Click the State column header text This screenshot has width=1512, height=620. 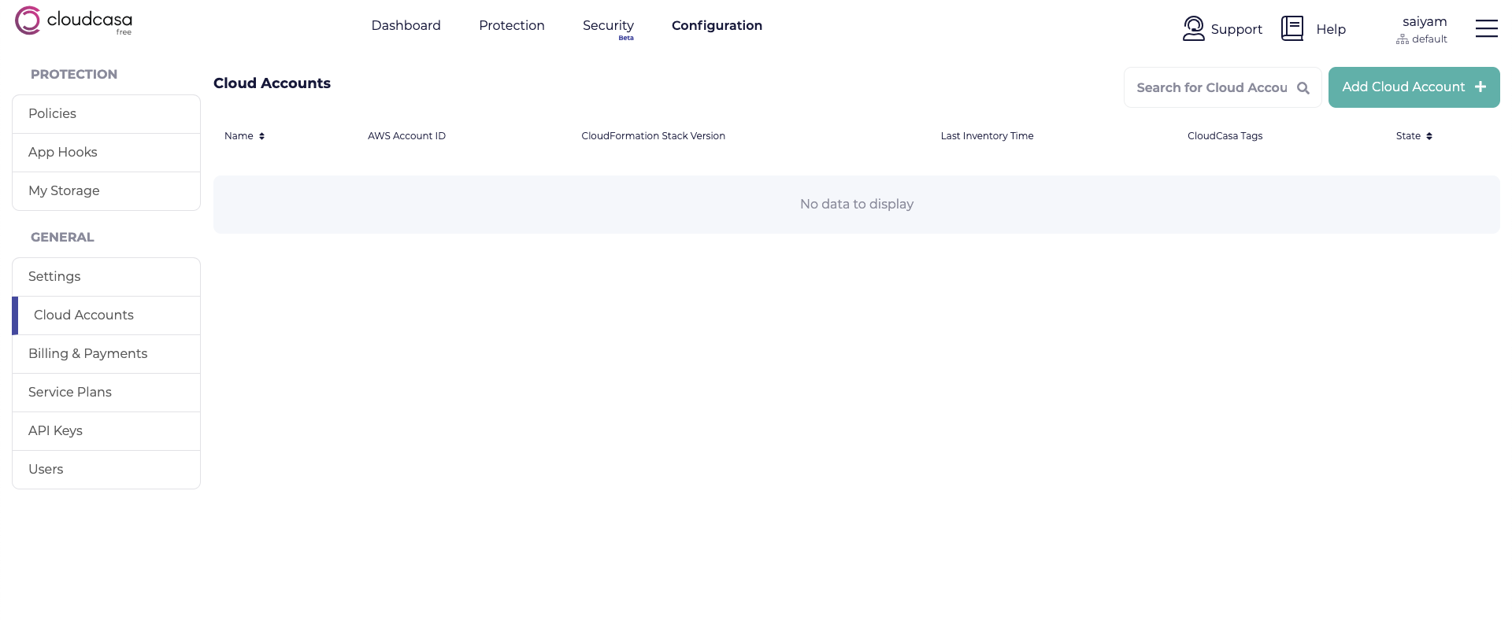[x=1408, y=136]
